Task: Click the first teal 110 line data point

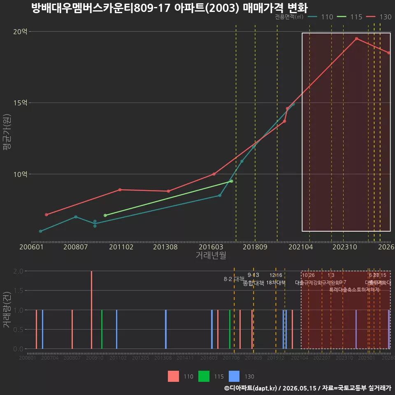Action: 41,231
